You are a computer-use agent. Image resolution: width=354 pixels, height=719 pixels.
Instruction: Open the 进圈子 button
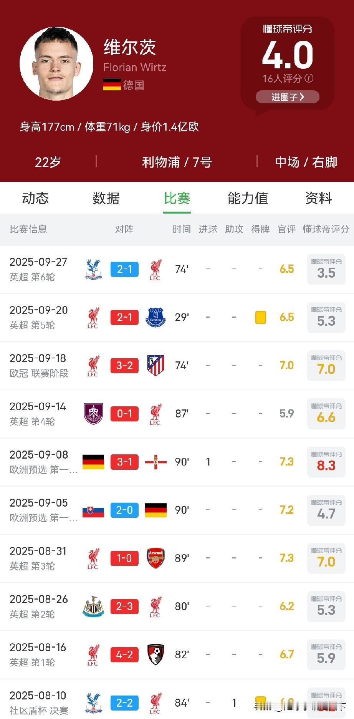(x=288, y=97)
